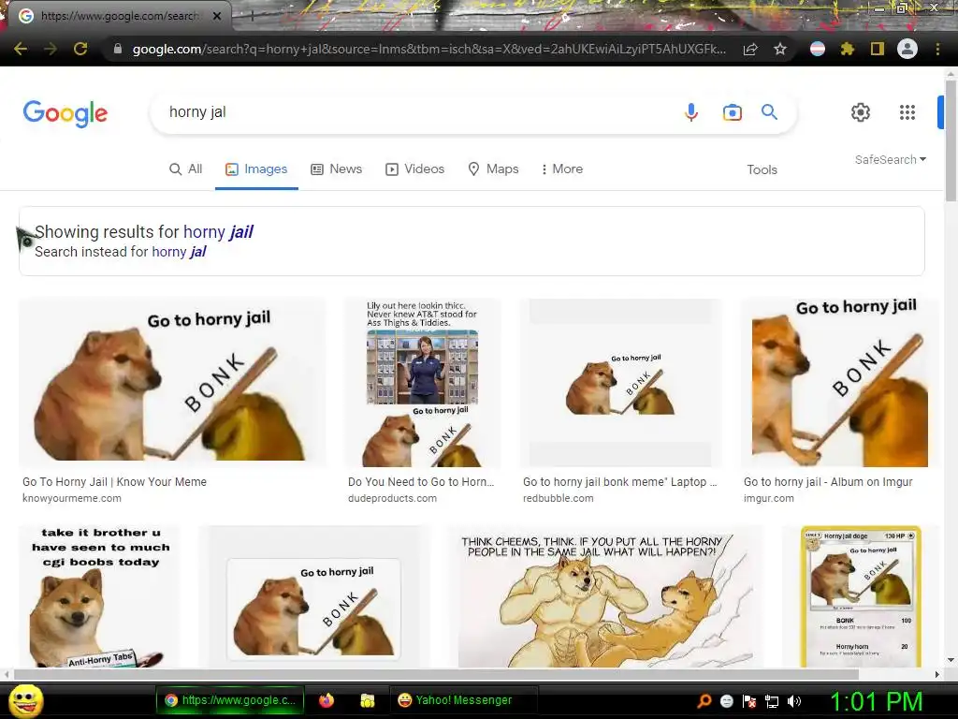Reload the page with the refresh icon

tap(80, 49)
